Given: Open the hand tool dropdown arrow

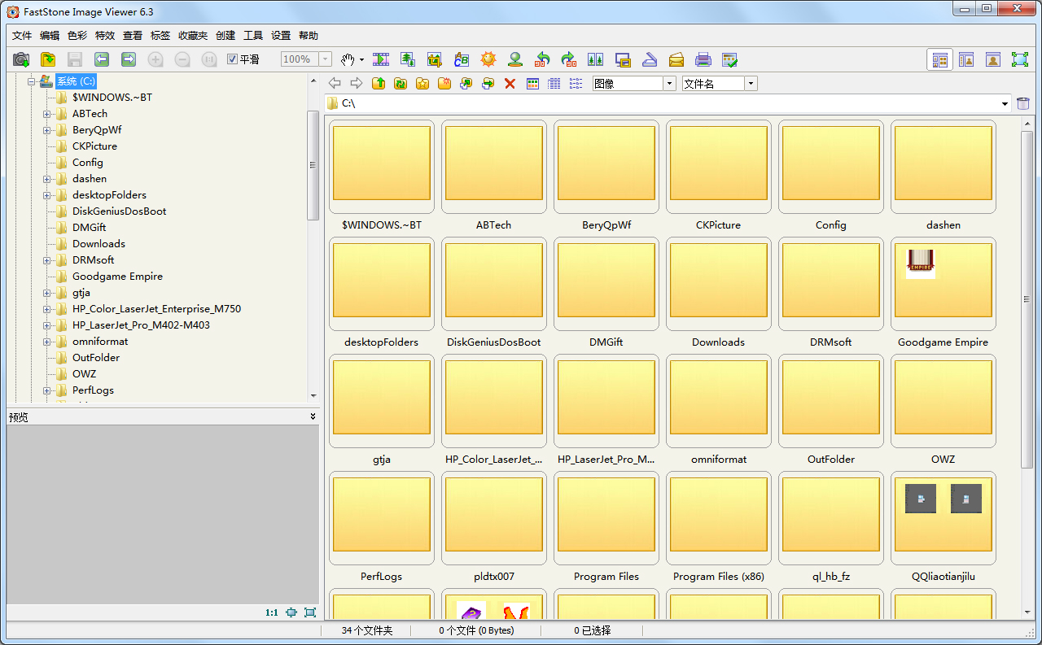Looking at the screenshot, I should (x=361, y=59).
